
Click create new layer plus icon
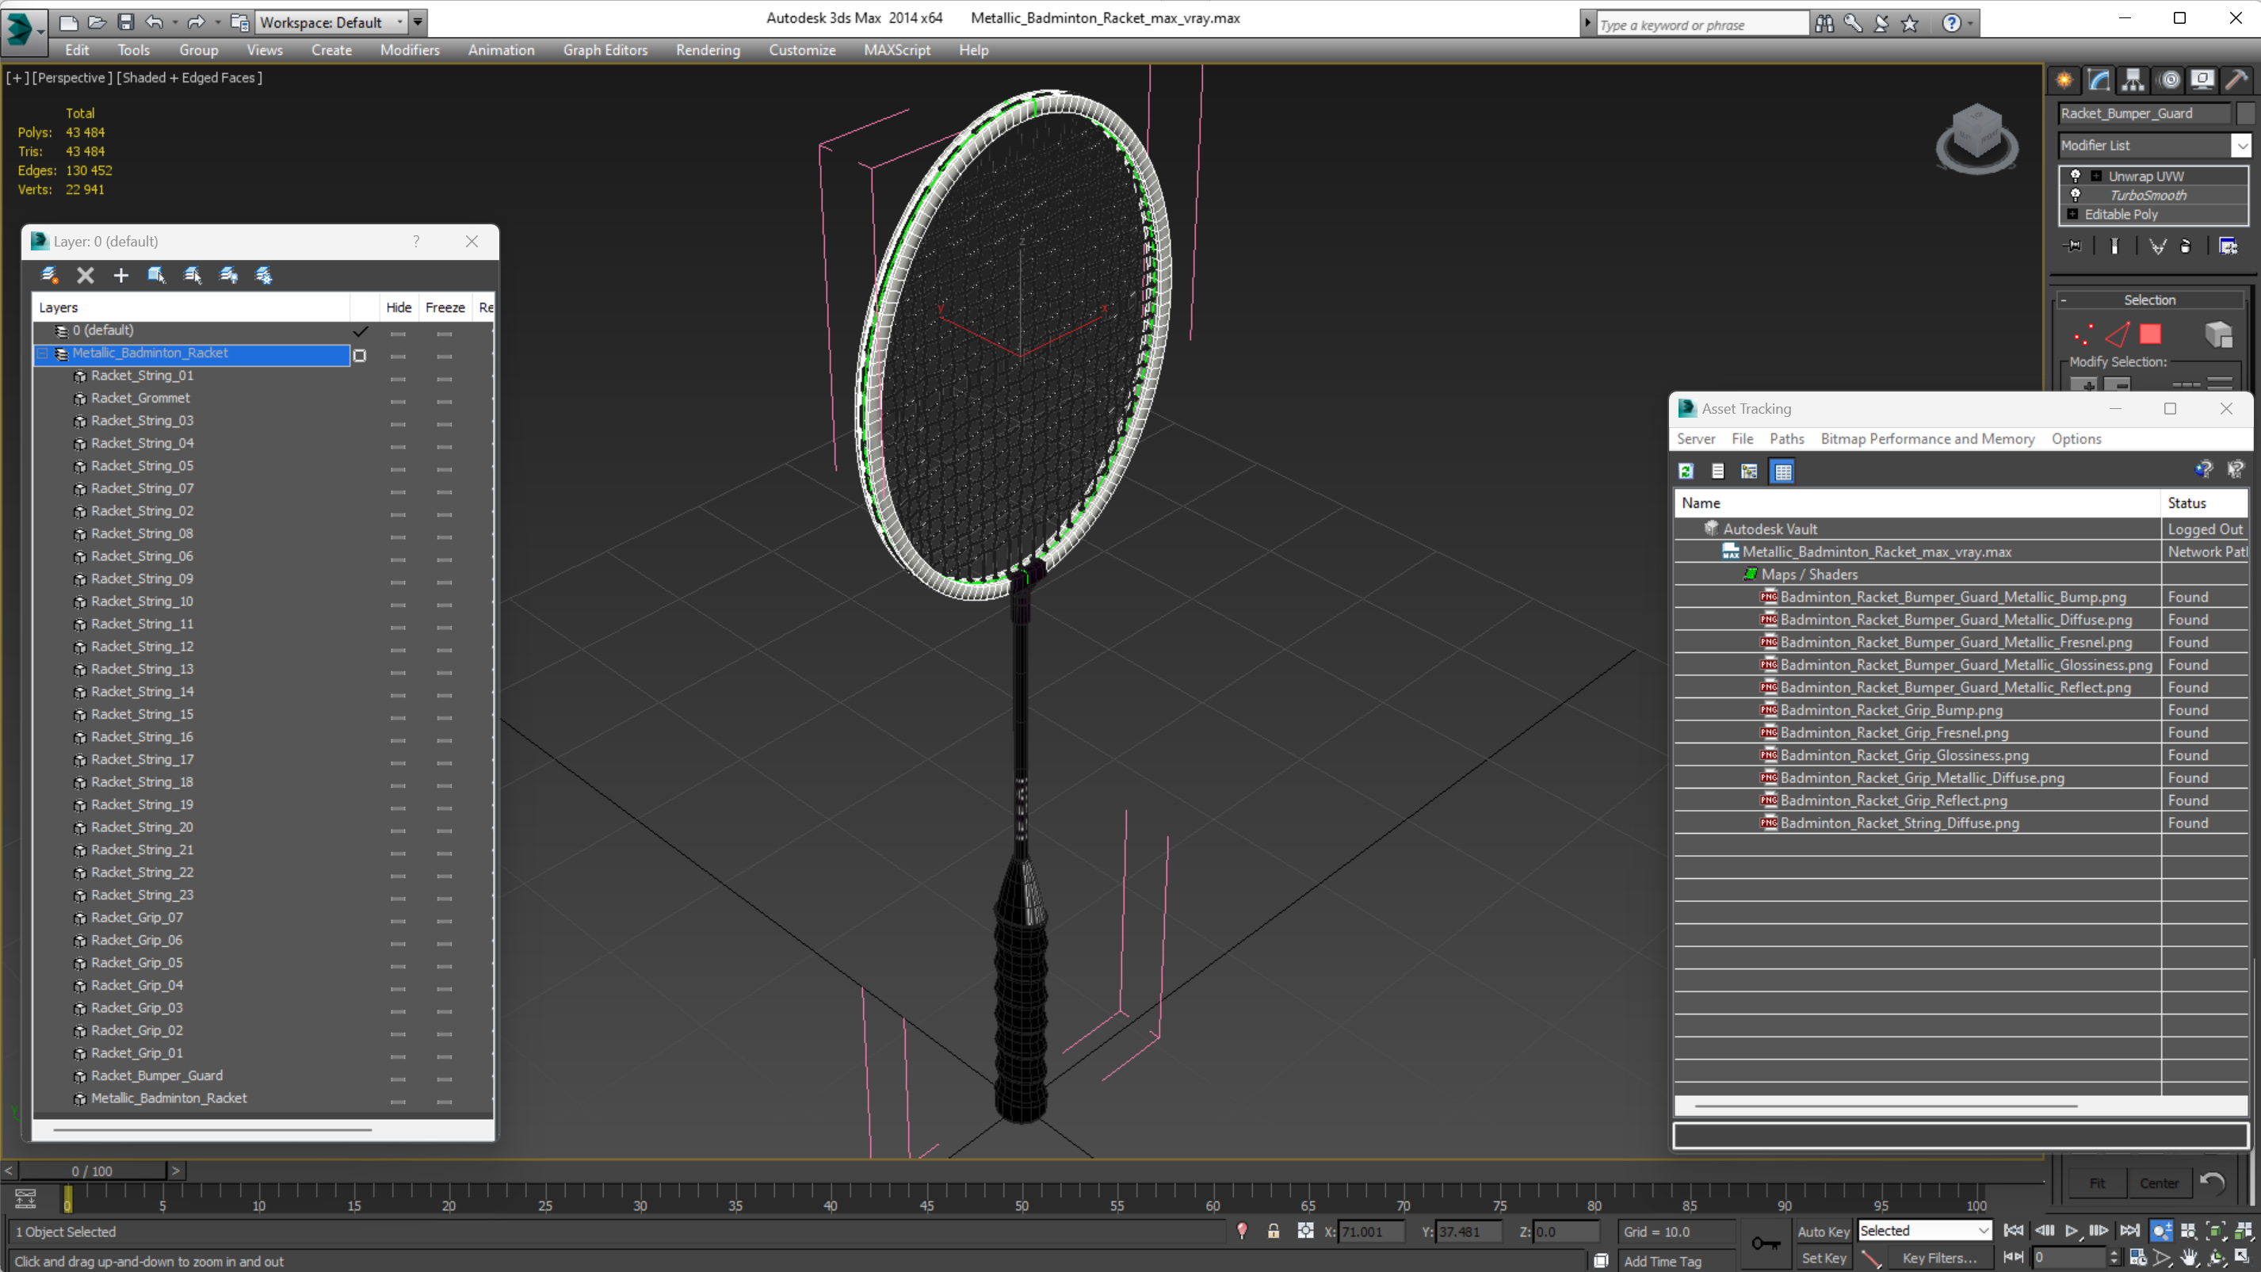(x=121, y=276)
